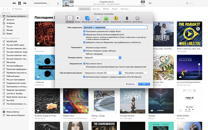Viewport: 208px width, 130px height.
Task: Open Жанры in the sidebar
Action: pos(14,30)
